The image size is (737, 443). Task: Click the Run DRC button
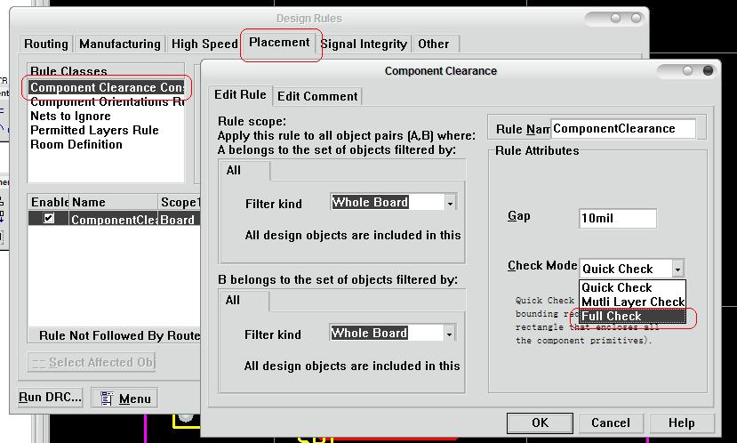(51, 398)
